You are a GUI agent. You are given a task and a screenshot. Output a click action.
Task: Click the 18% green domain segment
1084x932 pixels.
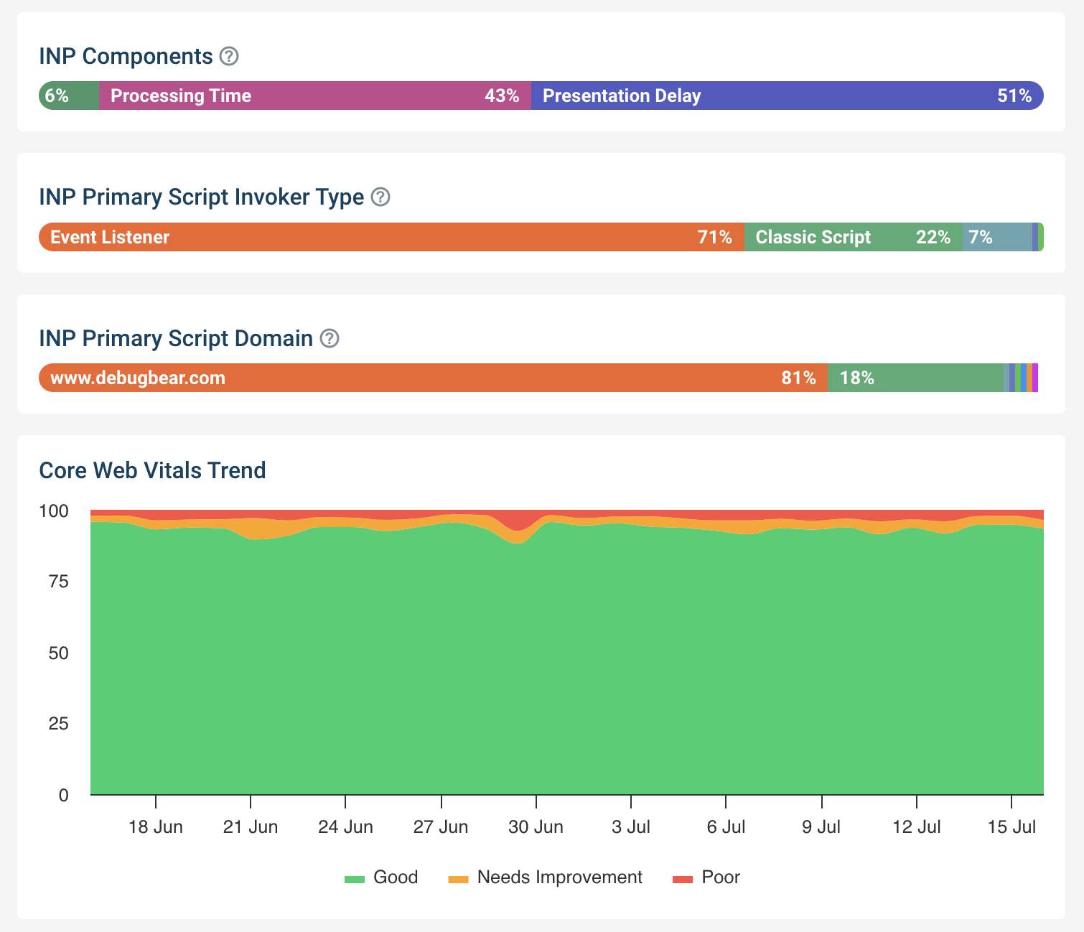click(916, 378)
